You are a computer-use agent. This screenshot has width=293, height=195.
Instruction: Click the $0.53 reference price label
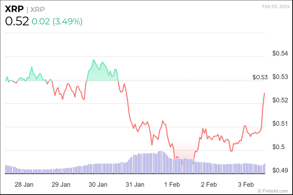coord(260,77)
